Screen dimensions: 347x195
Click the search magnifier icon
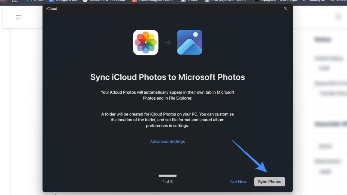tap(338, 17)
